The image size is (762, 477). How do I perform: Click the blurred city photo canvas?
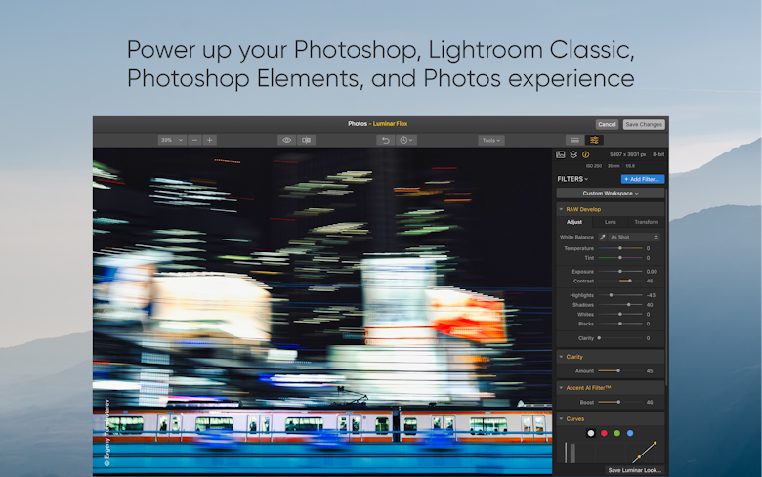322,310
